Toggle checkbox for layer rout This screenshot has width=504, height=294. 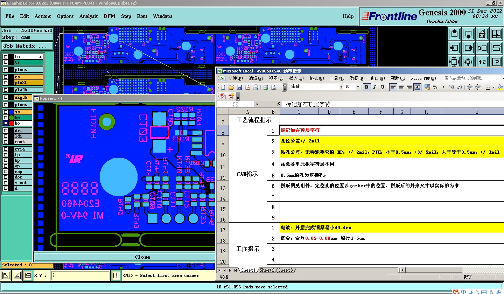[x=6, y=142]
